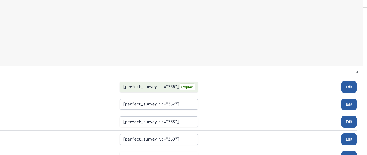Click the blank row area left of shortcode 358
Screen dimensions: 367x155
point(60,122)
